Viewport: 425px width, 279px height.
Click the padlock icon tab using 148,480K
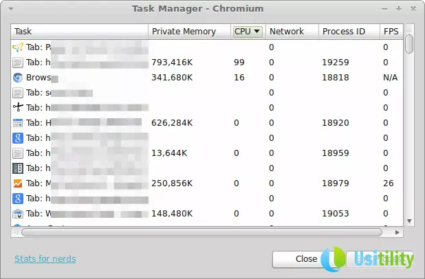coord(18,214)
